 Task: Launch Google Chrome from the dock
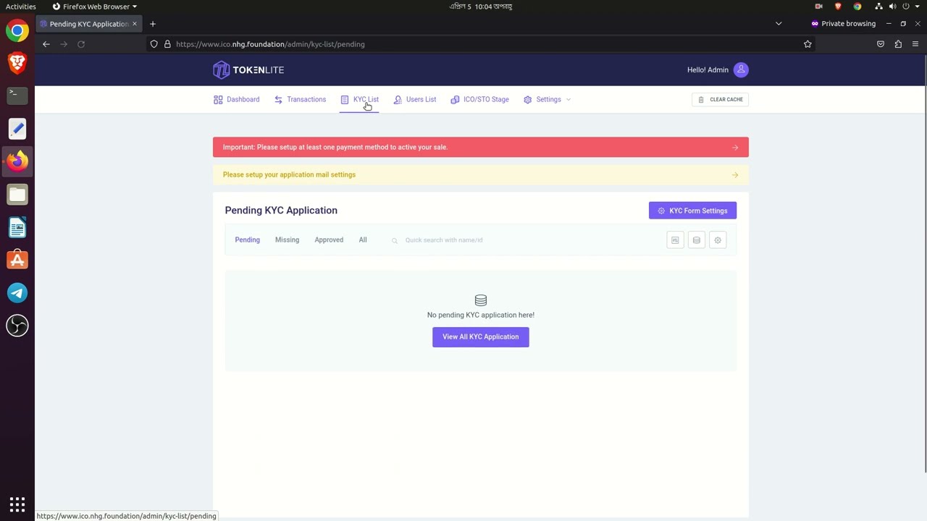pos(17,31)
